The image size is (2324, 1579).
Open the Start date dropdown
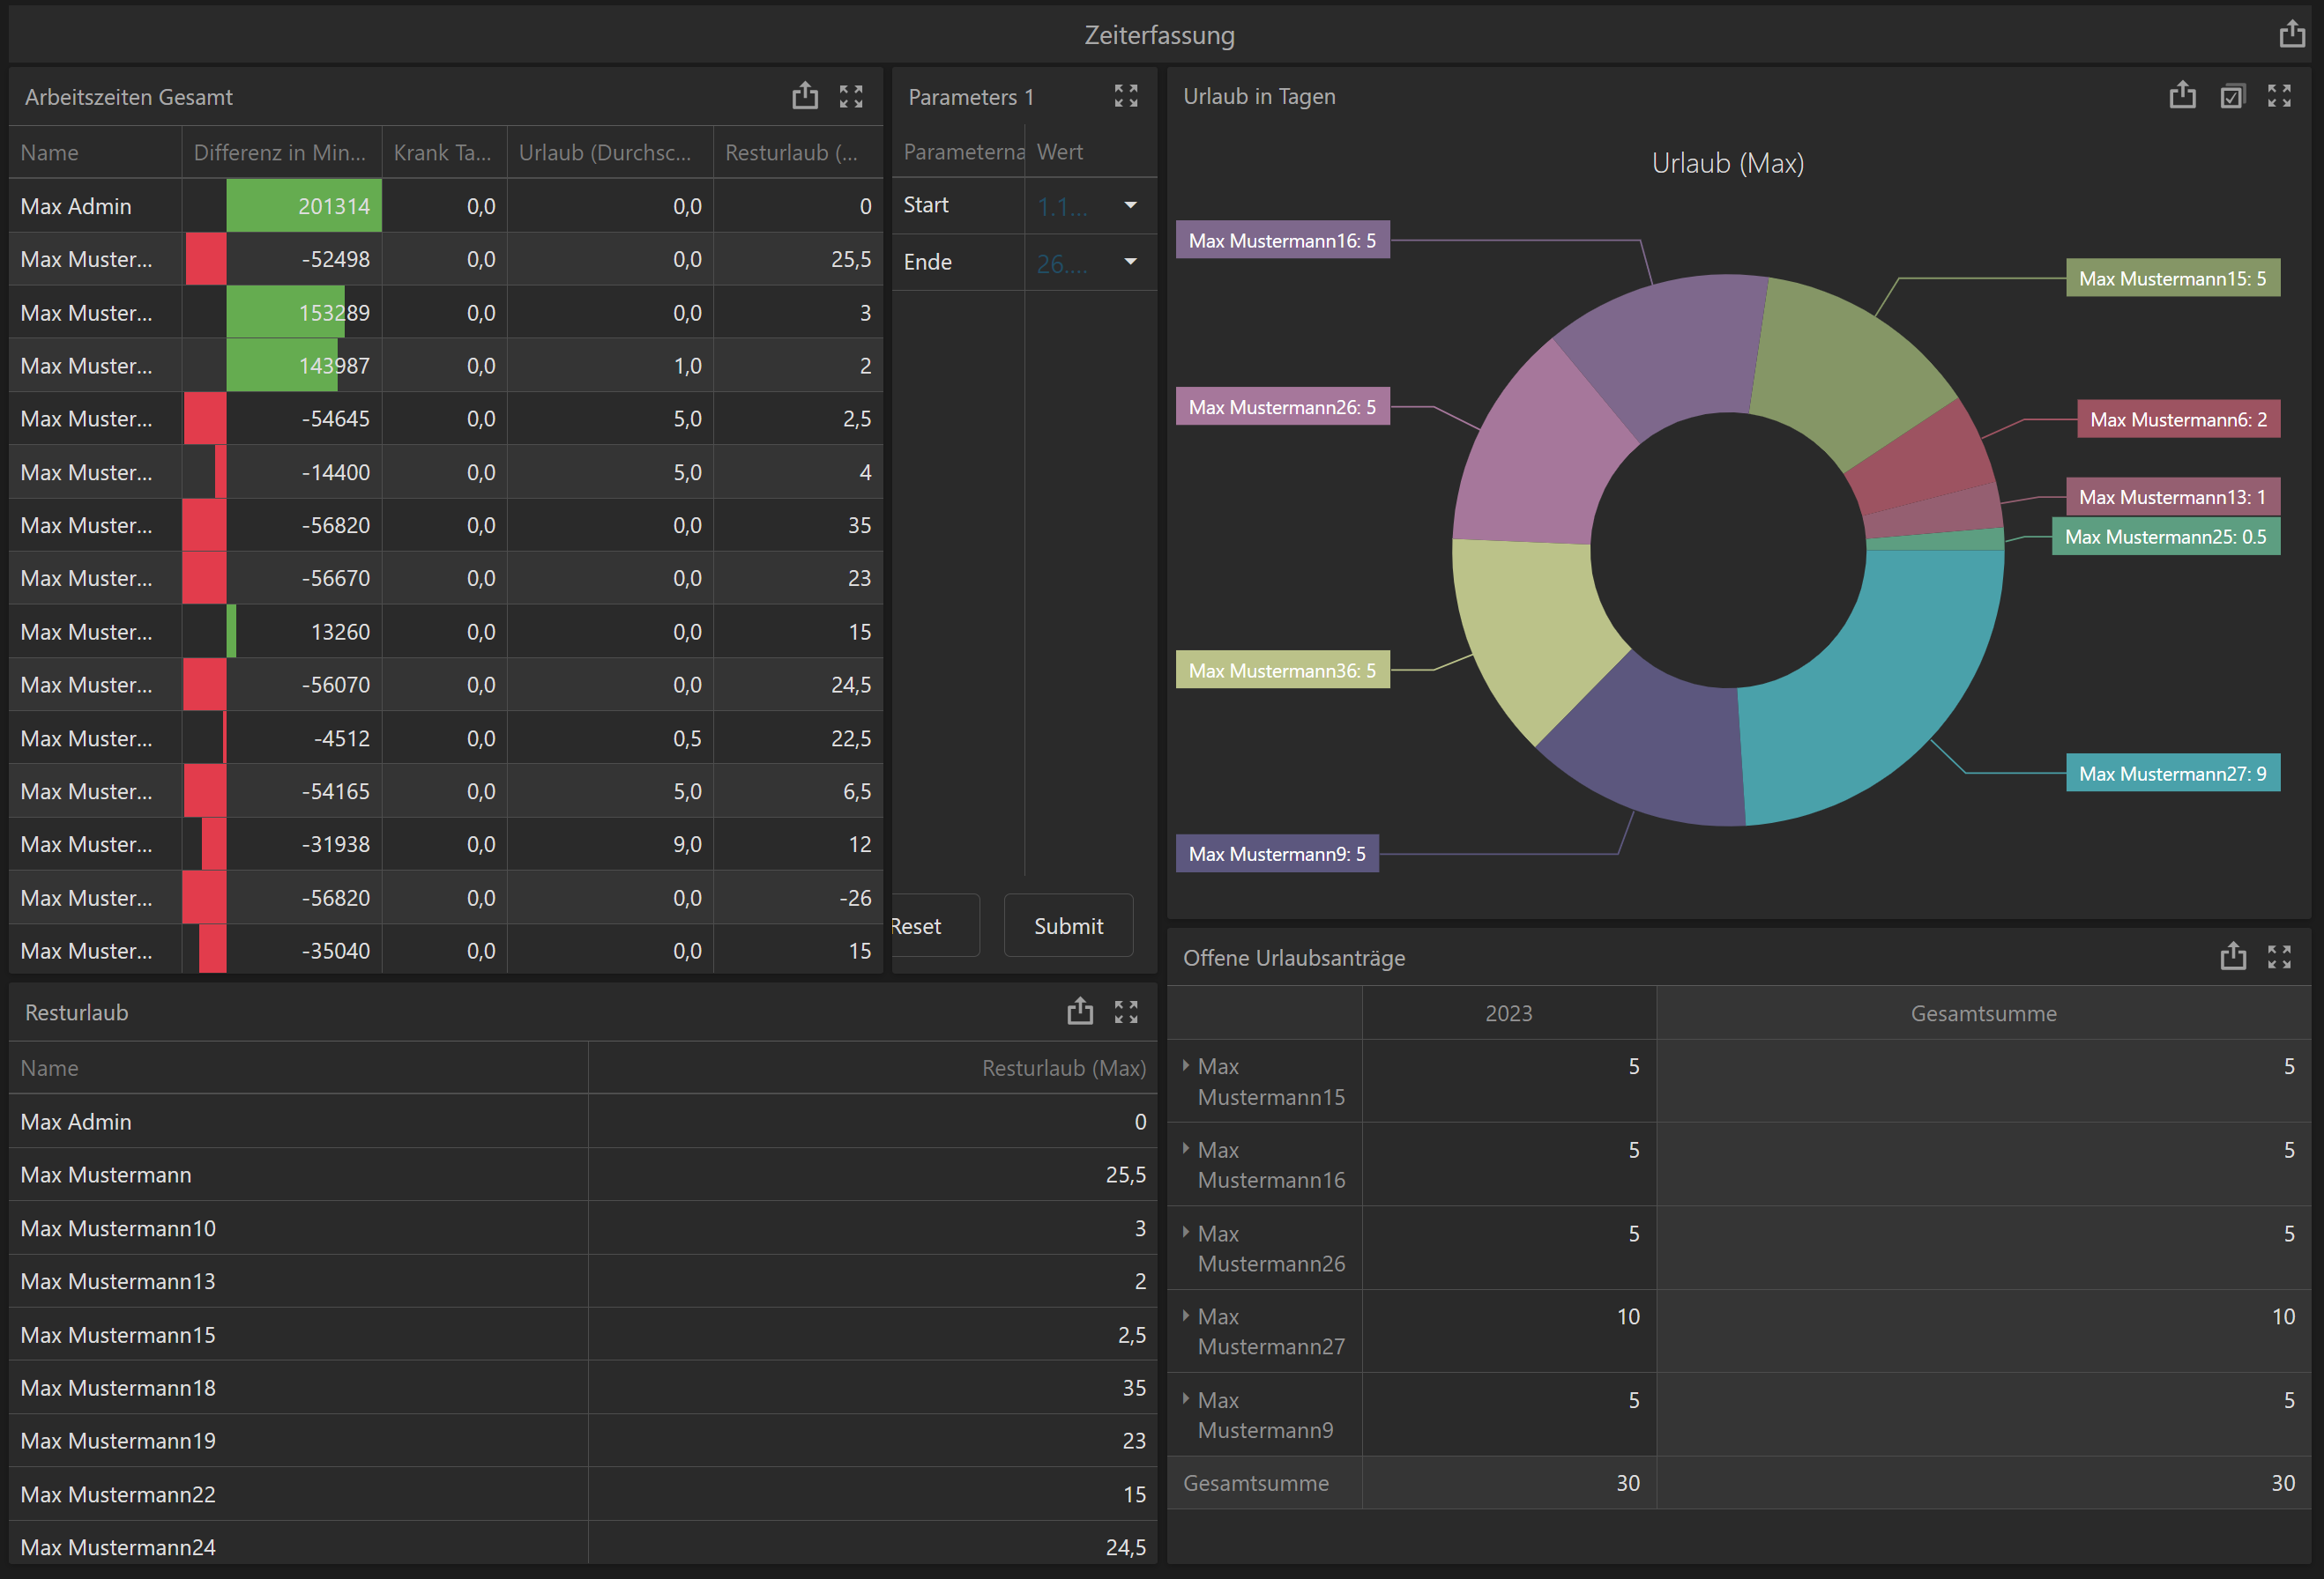point(1130,205)
